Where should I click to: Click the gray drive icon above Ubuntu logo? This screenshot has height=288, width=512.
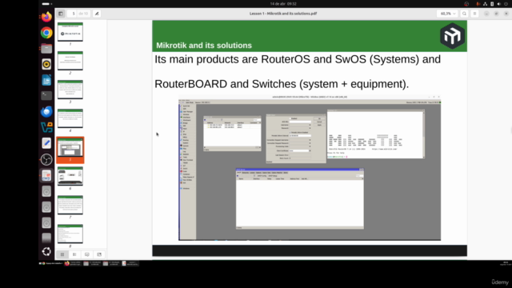point(46,238)
